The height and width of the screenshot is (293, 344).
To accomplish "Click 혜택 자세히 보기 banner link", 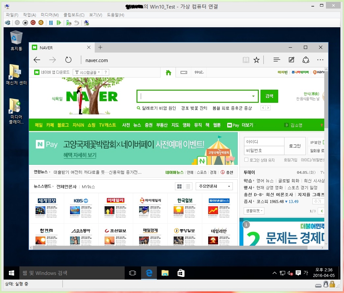I will click(80, 155).
